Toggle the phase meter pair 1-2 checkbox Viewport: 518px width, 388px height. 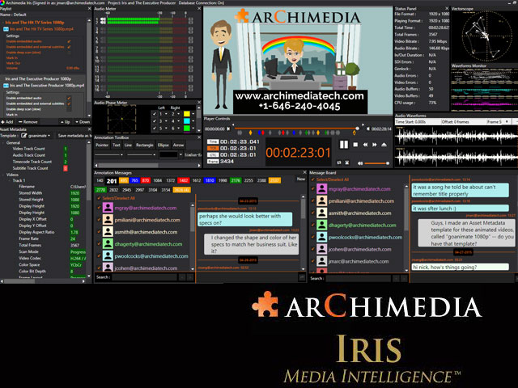pyautogui.click(x=155, y=114)
